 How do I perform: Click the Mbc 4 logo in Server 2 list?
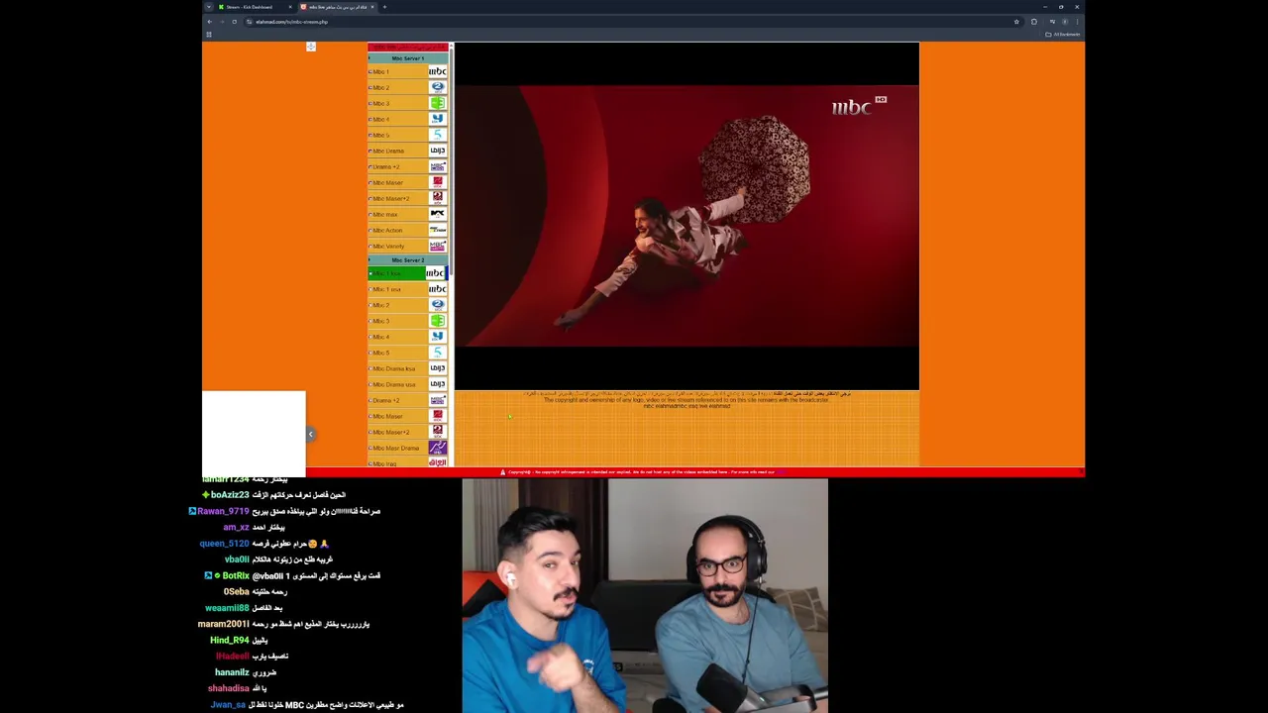(x=437, y=337)
